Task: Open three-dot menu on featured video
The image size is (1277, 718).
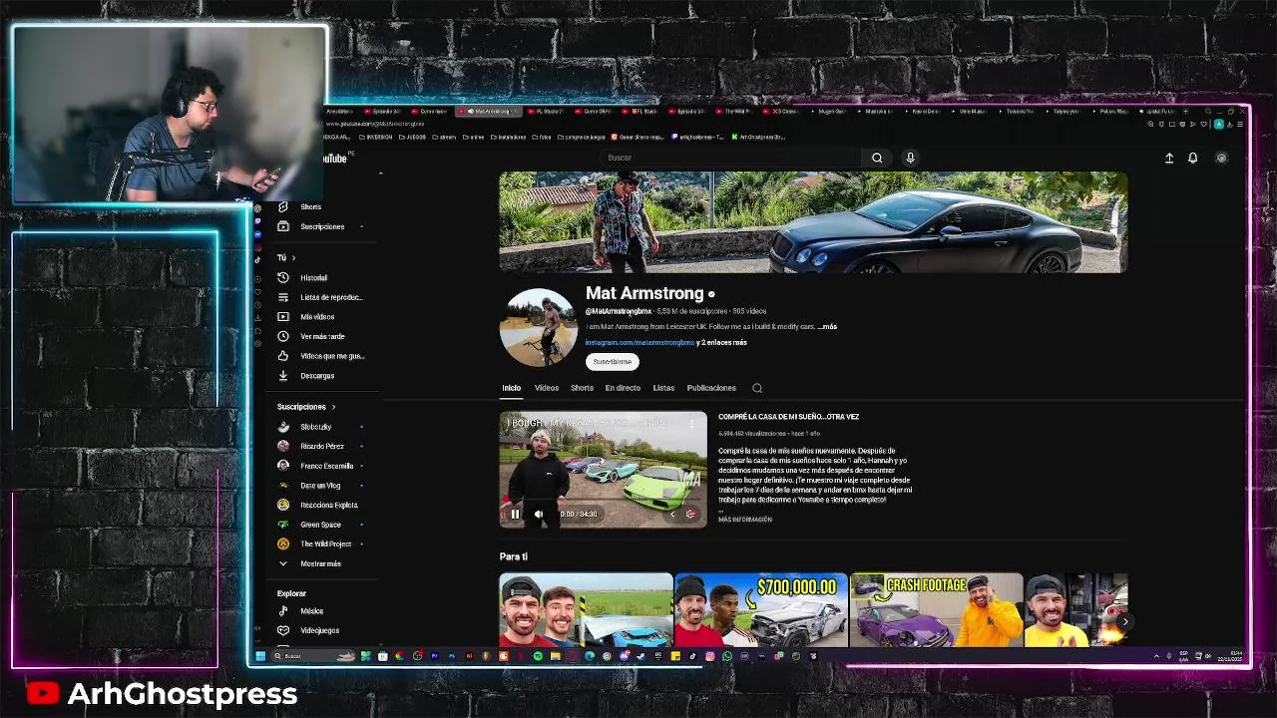Action: [x=691, y=423]
